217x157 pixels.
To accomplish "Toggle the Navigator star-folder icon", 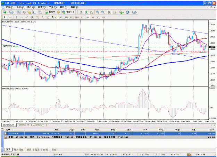I will click(x=30, y=12).
